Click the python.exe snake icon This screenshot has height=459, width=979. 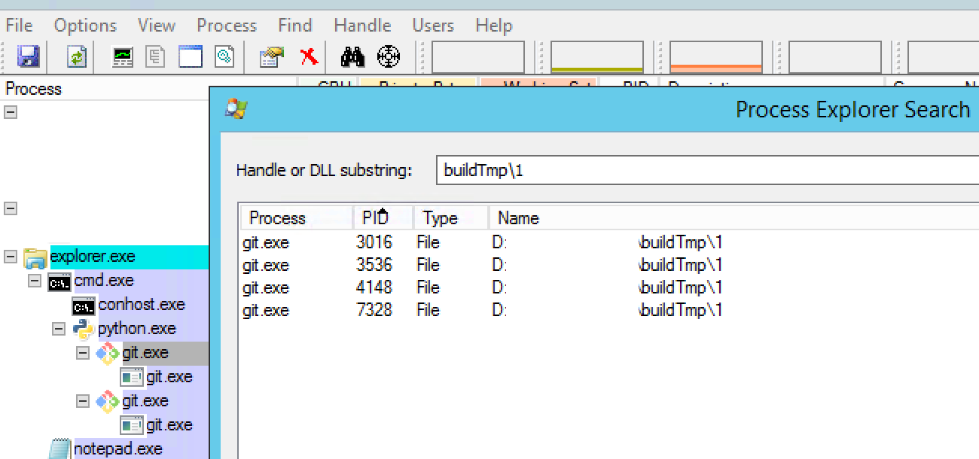[83, 330]
